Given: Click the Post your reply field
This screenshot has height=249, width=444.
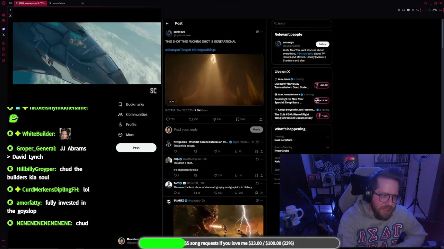Looking at the screenshot, I should tap(210, 129).
